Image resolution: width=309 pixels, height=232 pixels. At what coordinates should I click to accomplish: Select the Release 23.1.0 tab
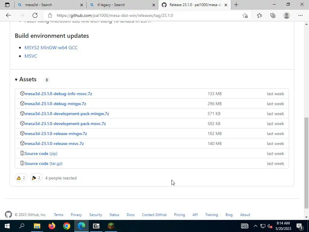tap(194, 5)
